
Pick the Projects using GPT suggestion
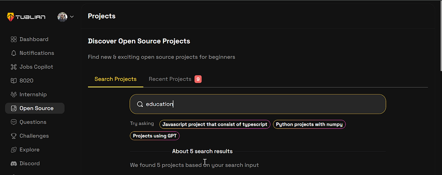(155, 136)
